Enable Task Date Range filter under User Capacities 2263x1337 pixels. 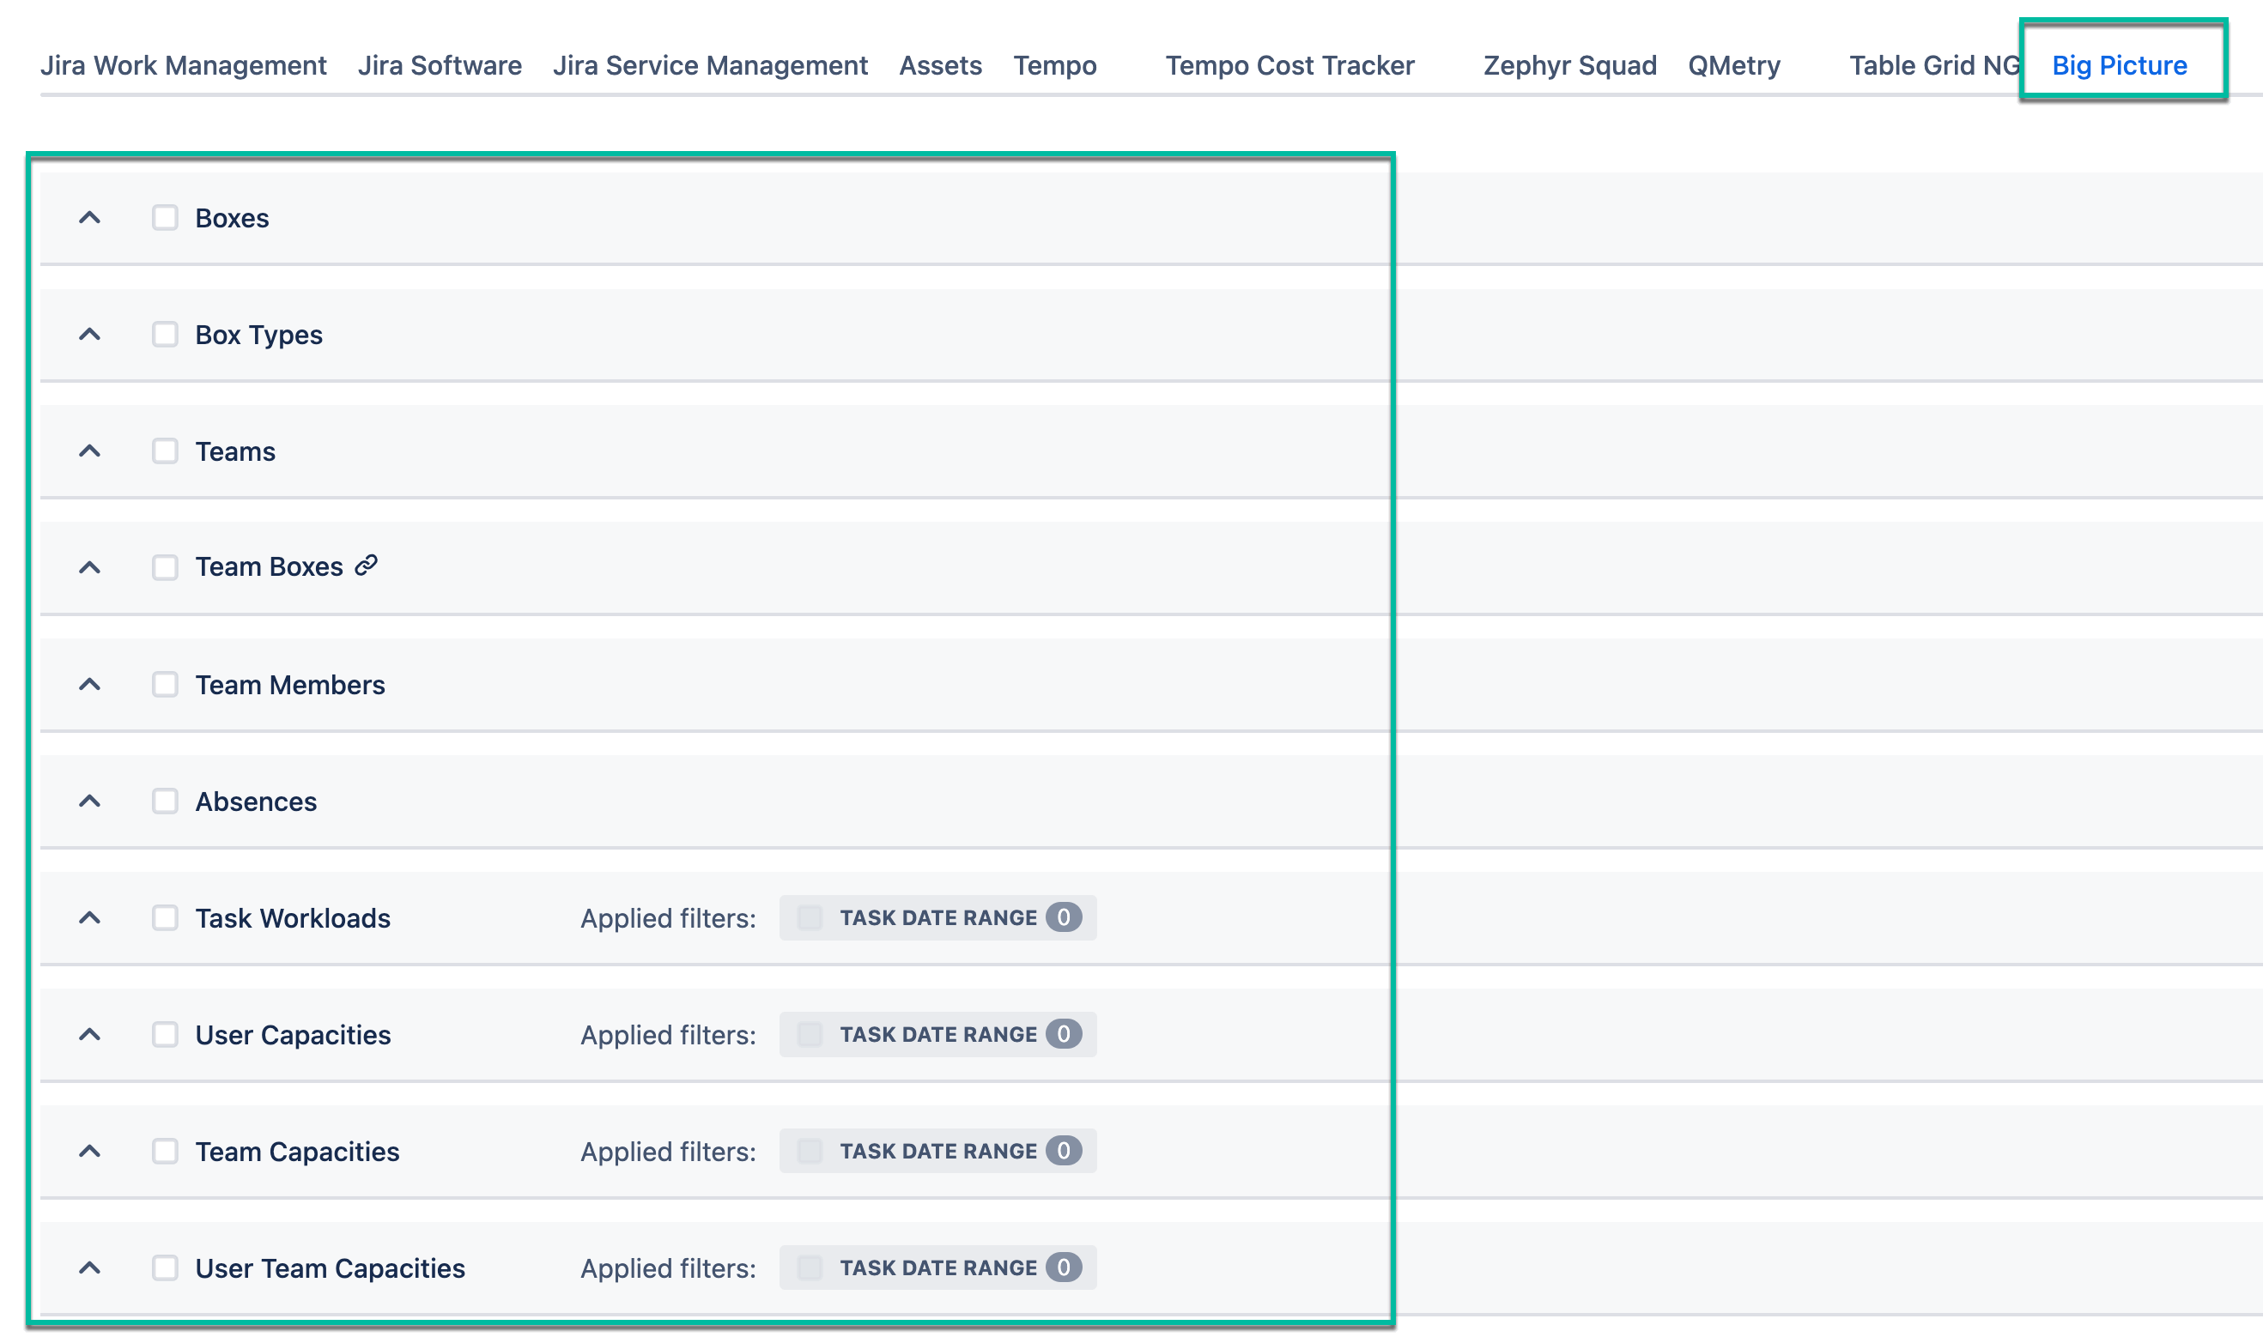(809, 1034)
